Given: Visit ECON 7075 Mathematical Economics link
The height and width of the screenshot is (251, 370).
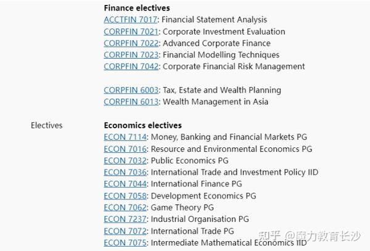Looking at the screenshot, I should click(125, 242).
